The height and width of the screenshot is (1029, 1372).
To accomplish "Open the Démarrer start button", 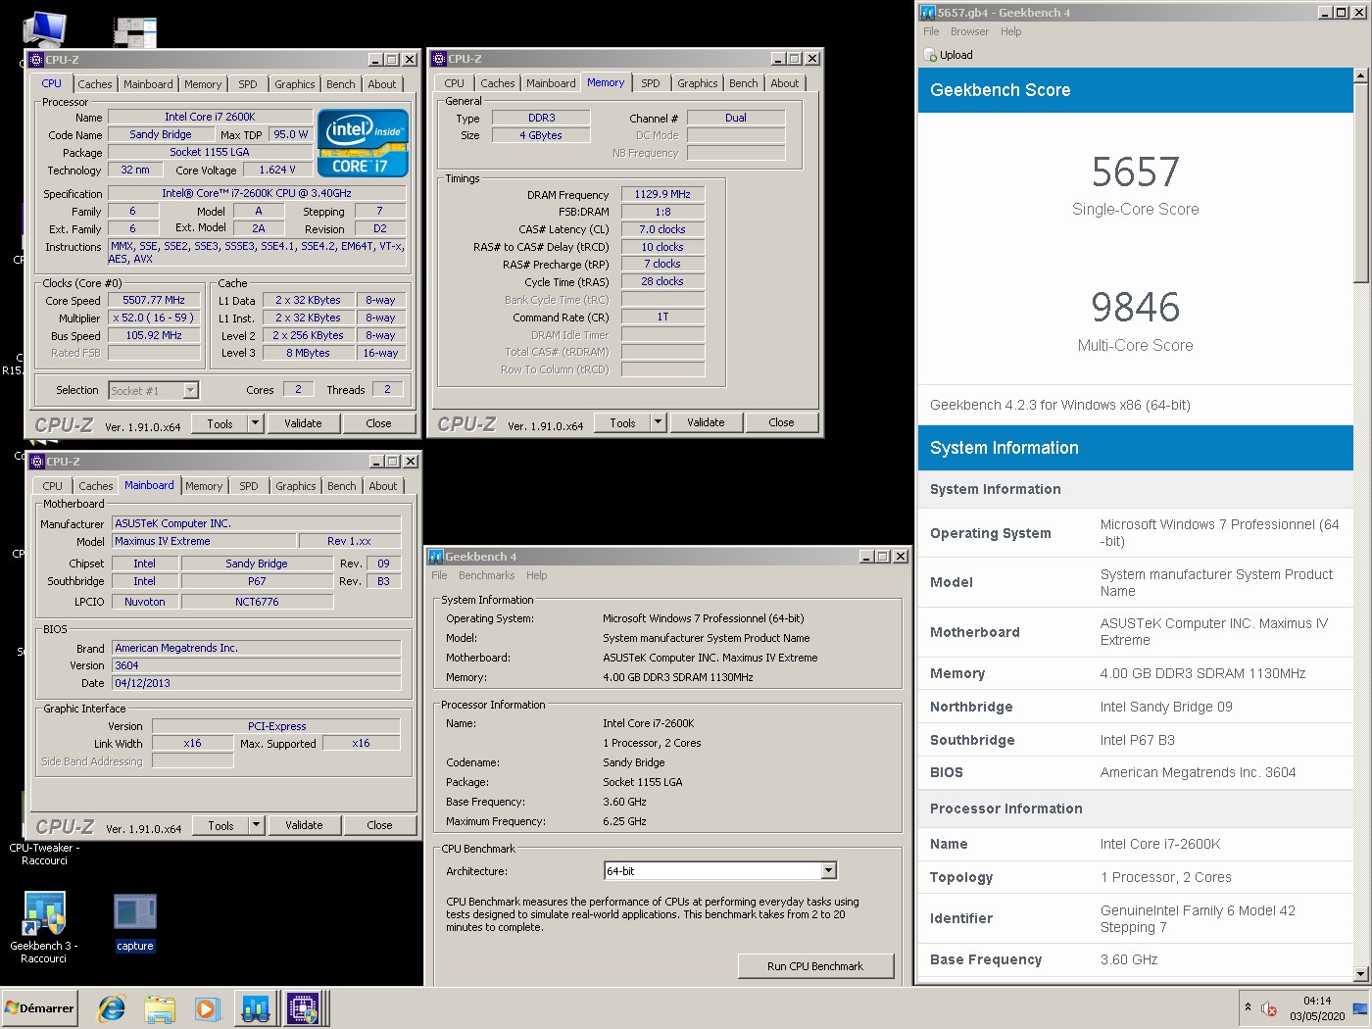I will pos(40,1008).
